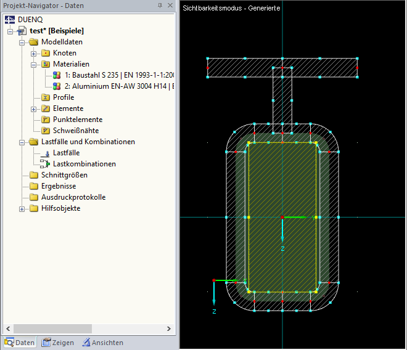Expand the Hilfsobjekte tree node
Image resolution: width=407 pixels, height=350 pixels.
22,209
